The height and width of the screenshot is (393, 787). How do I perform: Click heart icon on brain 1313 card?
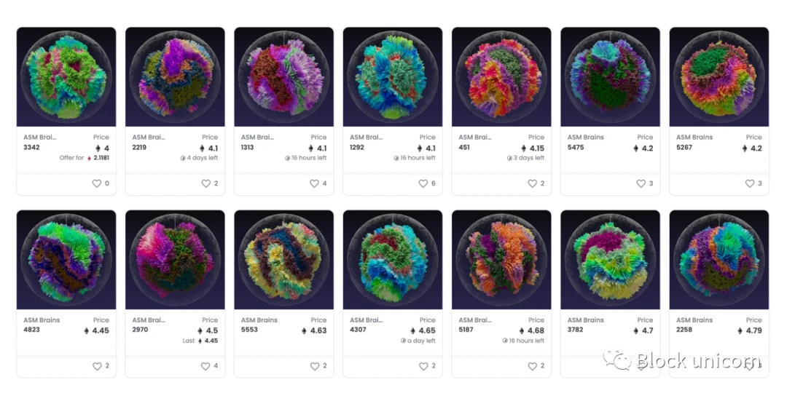click(314, 183)
